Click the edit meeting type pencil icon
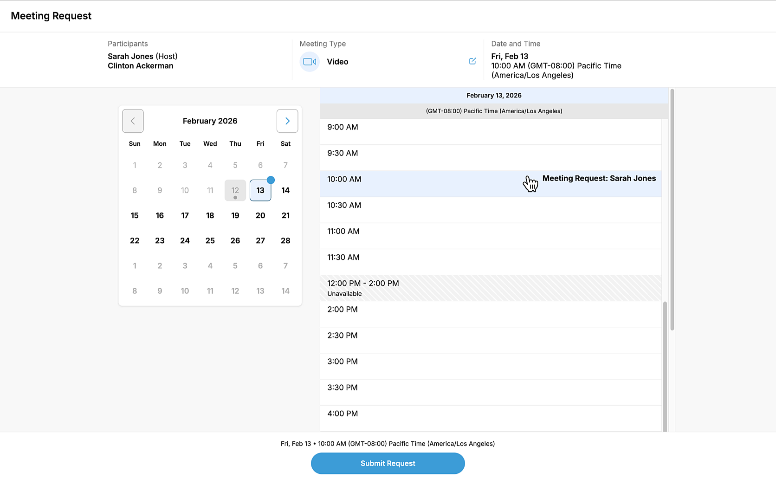 (472, 61)
